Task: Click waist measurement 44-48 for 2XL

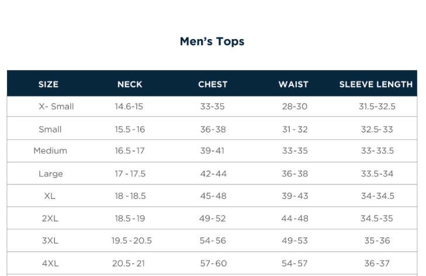Action: click(x=295, y=218)
